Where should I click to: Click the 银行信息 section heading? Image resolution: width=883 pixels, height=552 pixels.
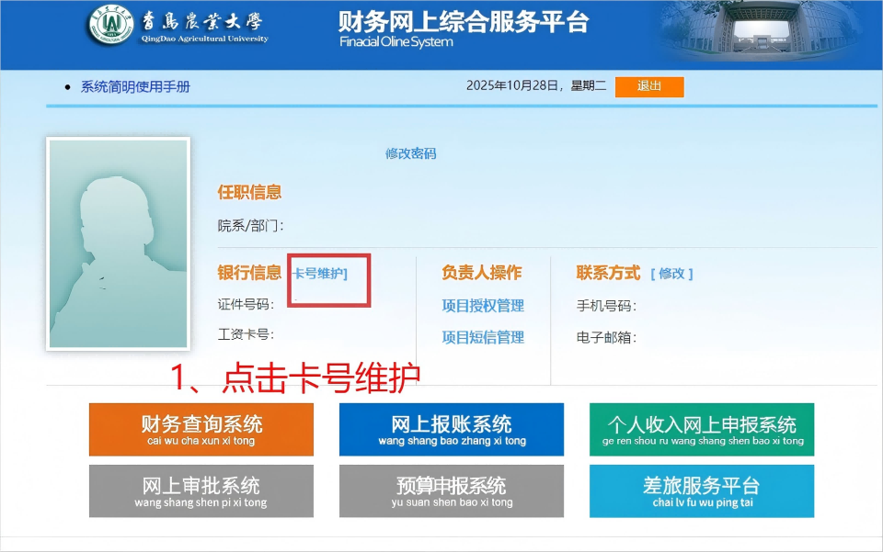249,273
